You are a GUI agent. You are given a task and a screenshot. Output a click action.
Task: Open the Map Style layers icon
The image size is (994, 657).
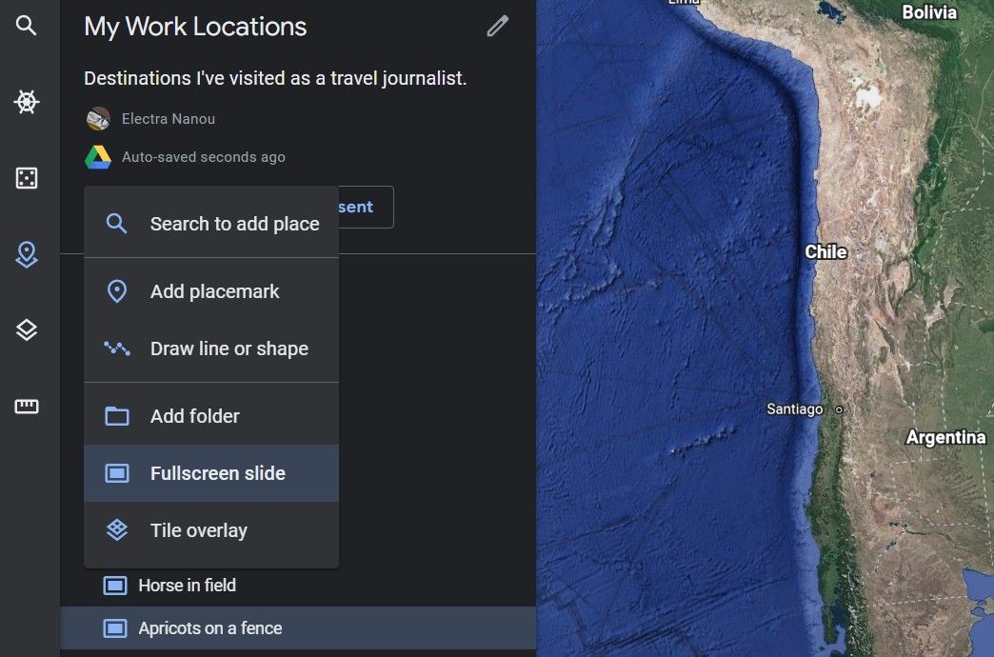27,329
